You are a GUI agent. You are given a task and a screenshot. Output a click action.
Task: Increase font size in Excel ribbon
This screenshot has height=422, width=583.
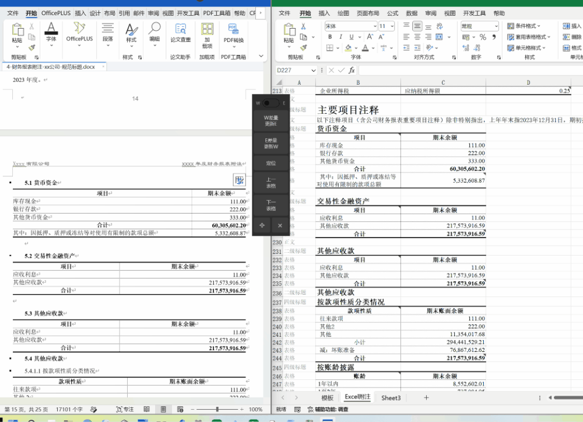370,37
